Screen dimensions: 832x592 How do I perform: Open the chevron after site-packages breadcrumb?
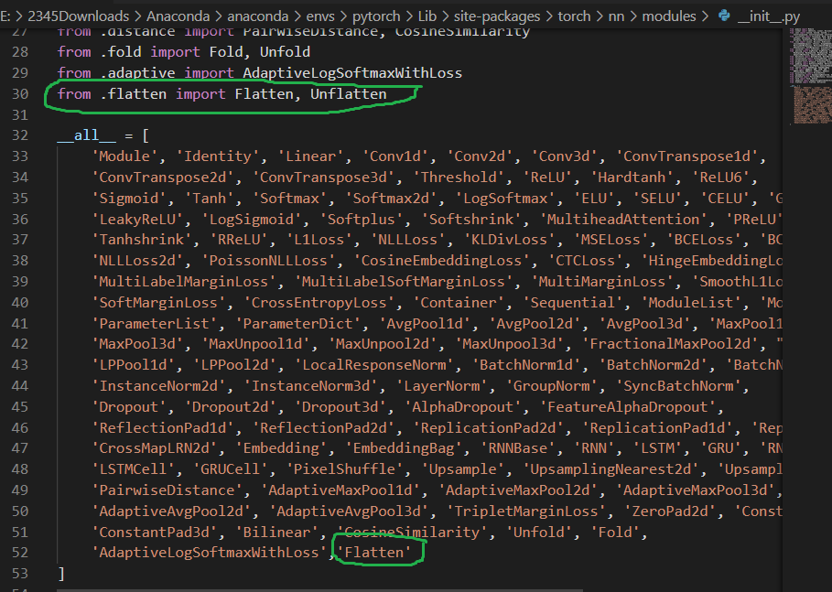click(x=550, y=16)
